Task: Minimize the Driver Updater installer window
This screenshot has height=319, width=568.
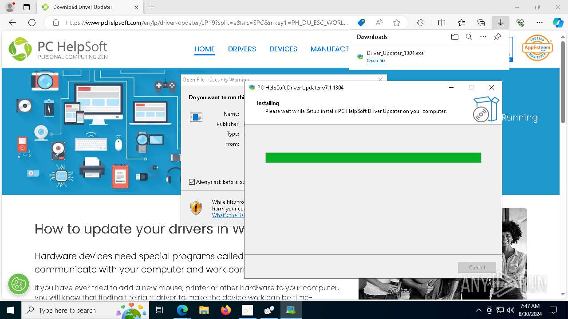Action: pos(451,87)
